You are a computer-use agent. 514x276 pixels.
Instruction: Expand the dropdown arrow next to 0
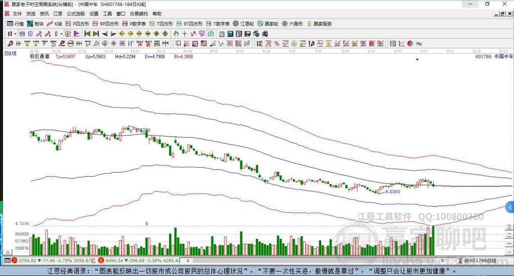[x=61, y=34]
